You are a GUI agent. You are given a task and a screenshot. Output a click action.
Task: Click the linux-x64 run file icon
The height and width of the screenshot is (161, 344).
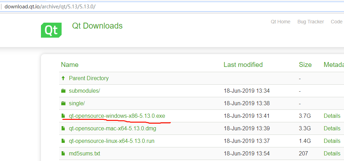[x=63, y=141]
